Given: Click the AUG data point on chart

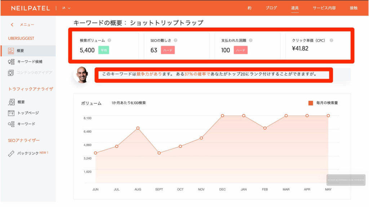Looking at the screenshot, I should coord(138,128).
